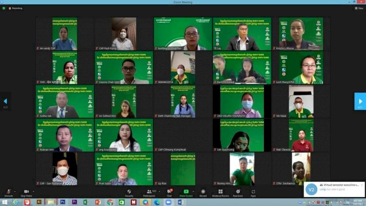
Task: Open Google Chrome from taskbar
Action: (110, 202)
